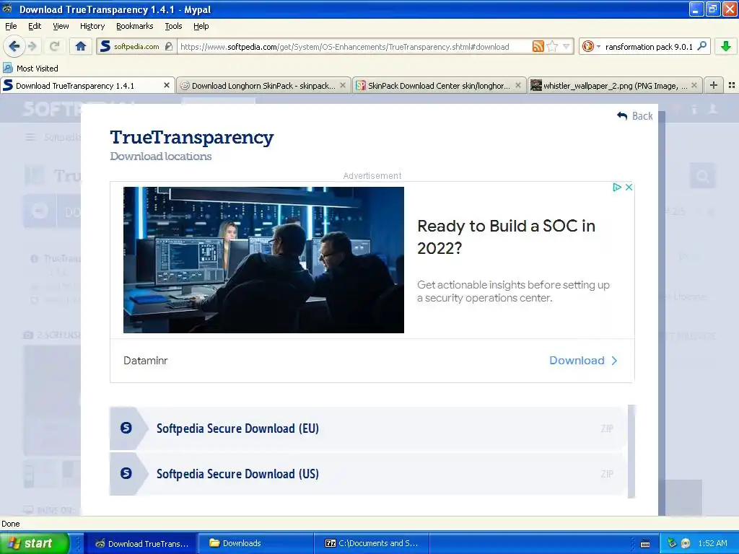The height and width of the screenshot is (554, 739).
Task: Open the green downloads arrow button
Action: [726, 46]
